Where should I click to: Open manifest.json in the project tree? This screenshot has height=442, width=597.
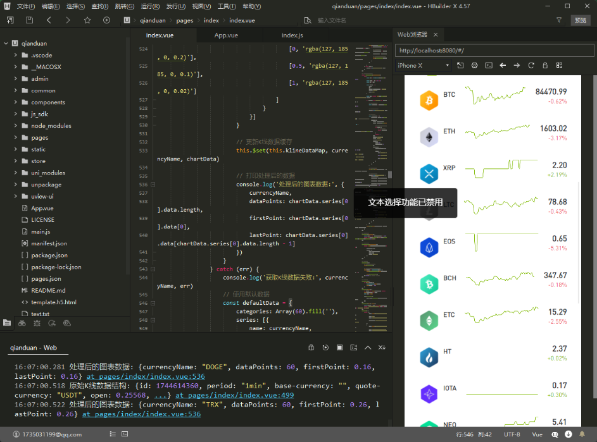(x=49, y=243)
